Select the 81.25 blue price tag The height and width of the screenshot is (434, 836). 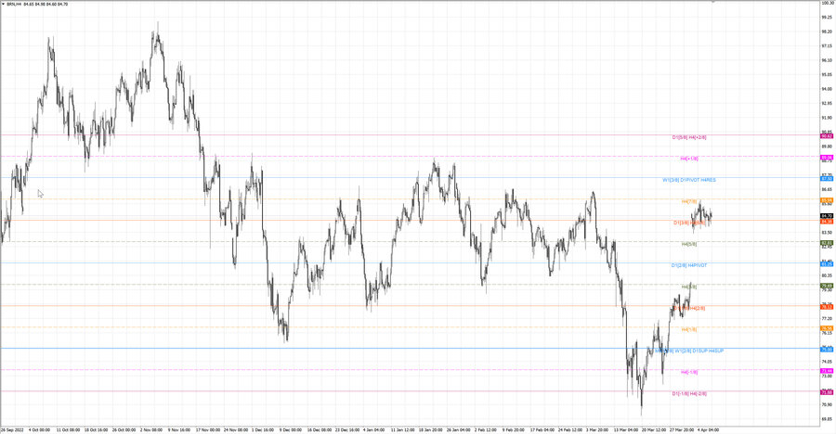[x=827, y=264]
